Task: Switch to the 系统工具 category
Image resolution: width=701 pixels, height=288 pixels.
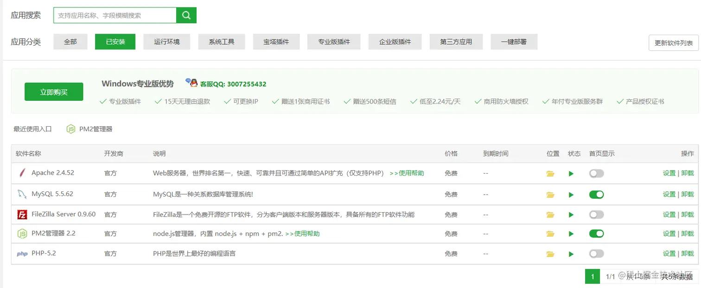Action: [x=222, y=42]
